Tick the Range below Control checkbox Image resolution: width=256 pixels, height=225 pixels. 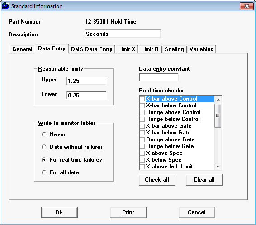(142, 119)
